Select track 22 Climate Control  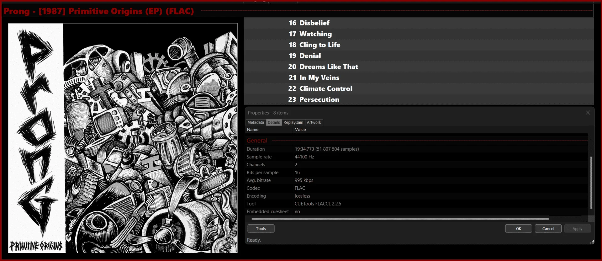(x=419, y=89)
